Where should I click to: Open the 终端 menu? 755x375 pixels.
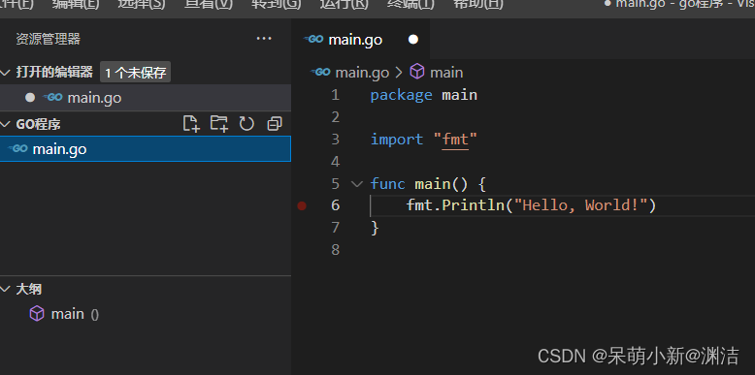pos(410,4)
